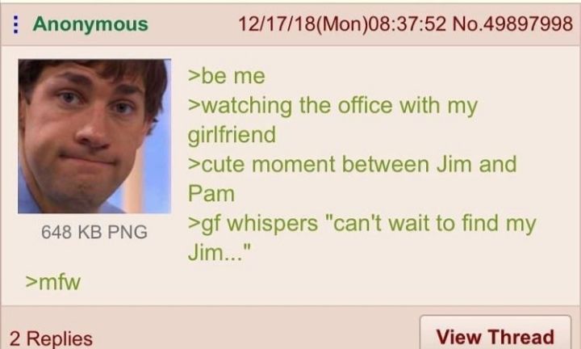Click the closing "Jim..." quote text
Image resolution: width=581 pixels, height=349 pixels.
(219, 252)
